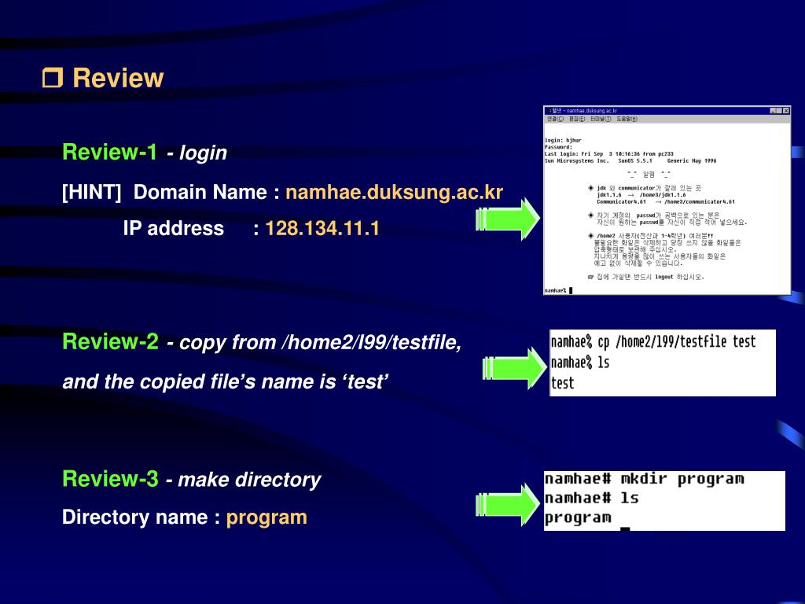Open the 도움말(H) menu in the telnet window
The height and width of the screenshot is (604, 805).
(x=627, y=120)
